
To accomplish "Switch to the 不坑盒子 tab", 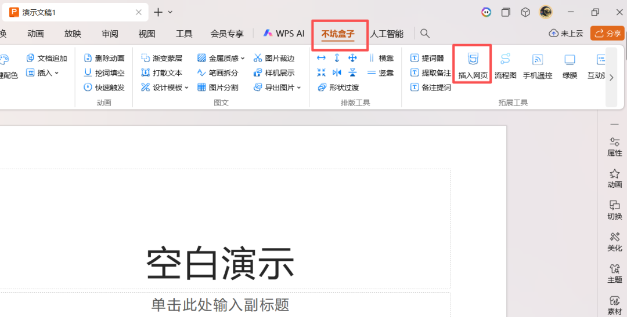I will [338, 34].
